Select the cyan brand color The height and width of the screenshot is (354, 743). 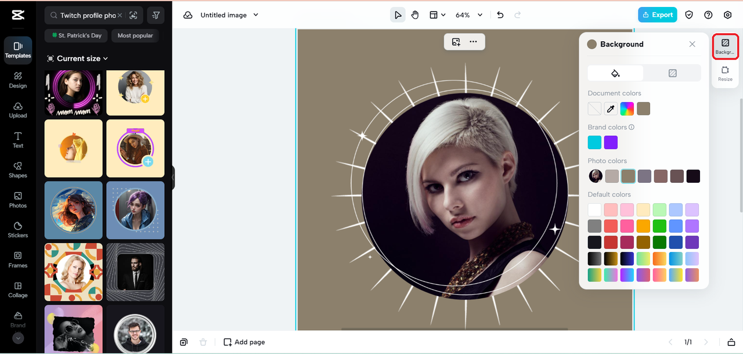[594, 142]
